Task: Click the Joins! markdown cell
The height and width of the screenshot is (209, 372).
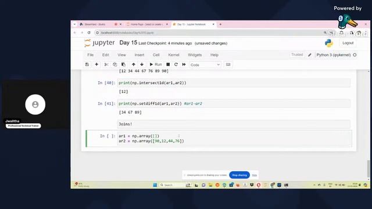Action: (234, 124)
